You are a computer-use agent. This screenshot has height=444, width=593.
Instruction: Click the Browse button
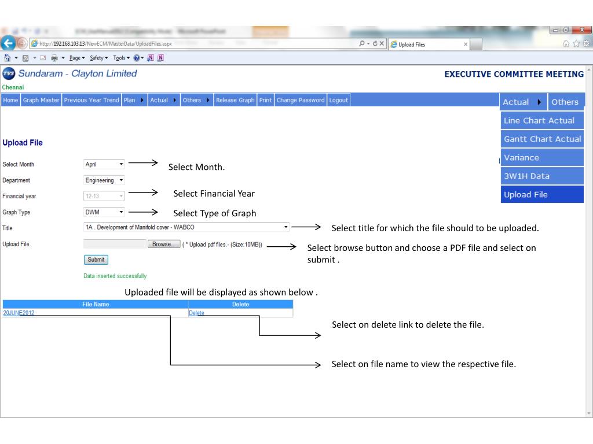164,245
